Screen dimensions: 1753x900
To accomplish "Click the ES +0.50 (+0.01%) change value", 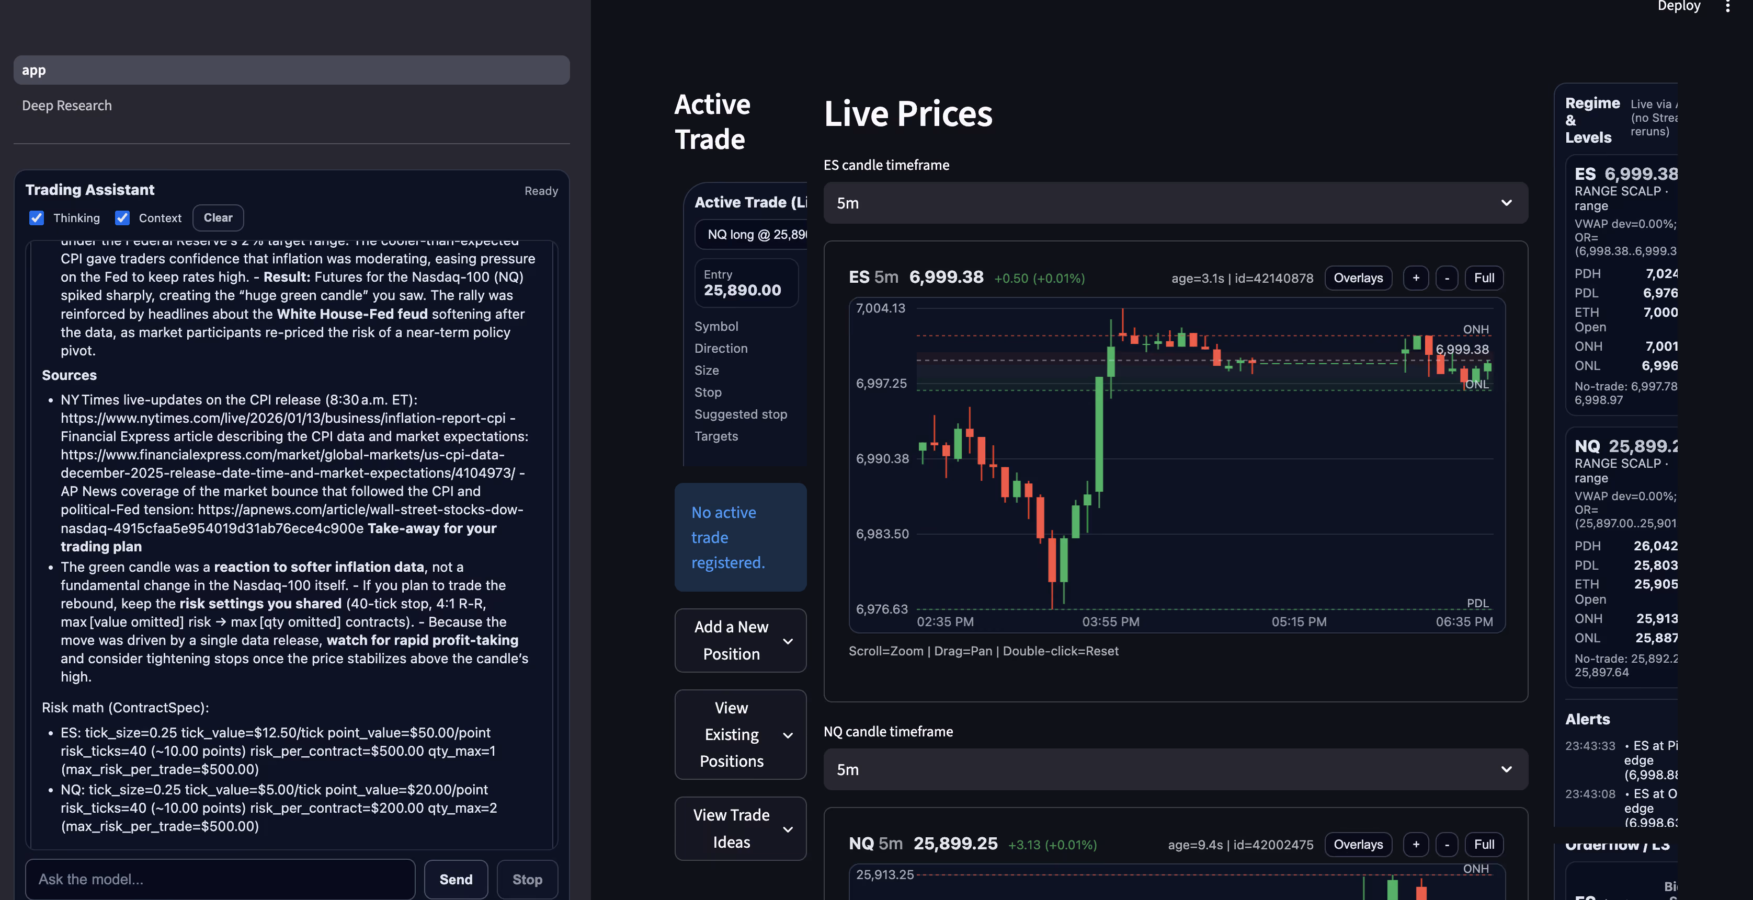I will point(1039,278).
